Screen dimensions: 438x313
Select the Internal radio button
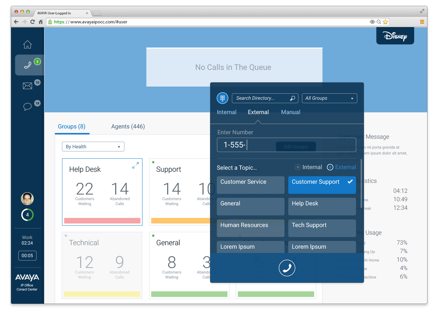(298, 167)
